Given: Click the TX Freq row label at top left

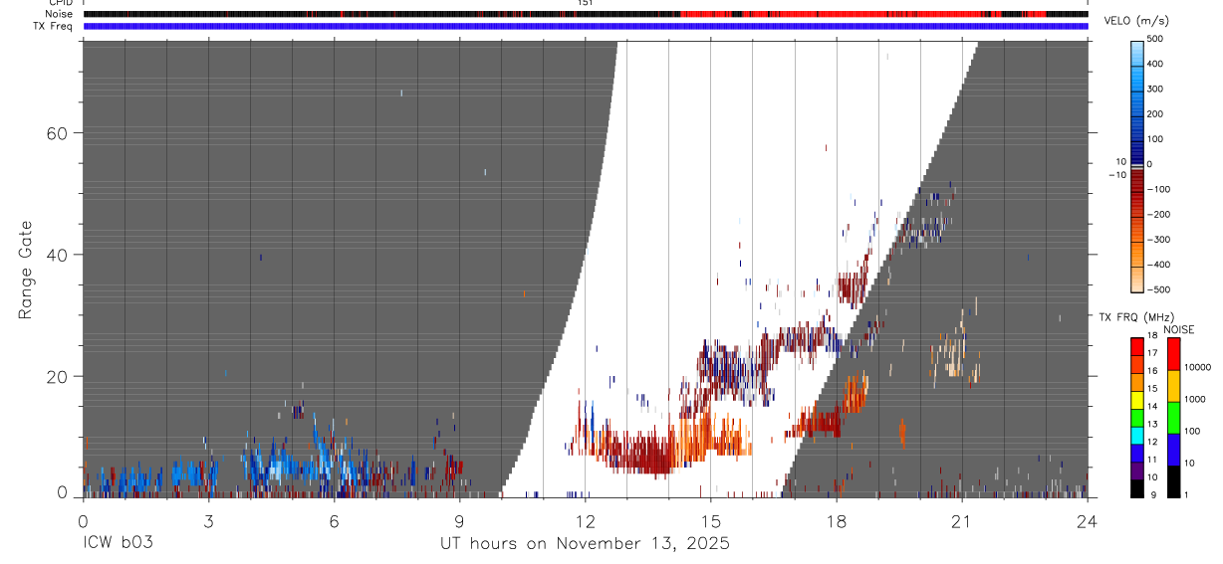Looking at the screenshot, I should (x=55, y=26).
